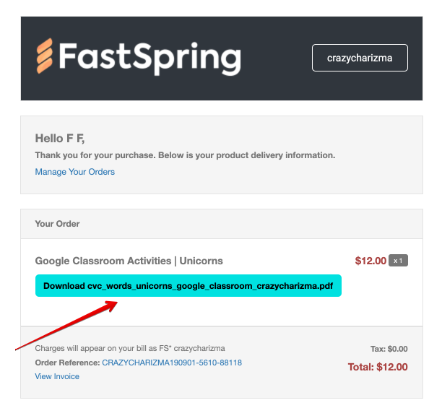Screen dimensions: 442x408
Task: Click the $12.00 item price
Action: (x=370, y=261)
